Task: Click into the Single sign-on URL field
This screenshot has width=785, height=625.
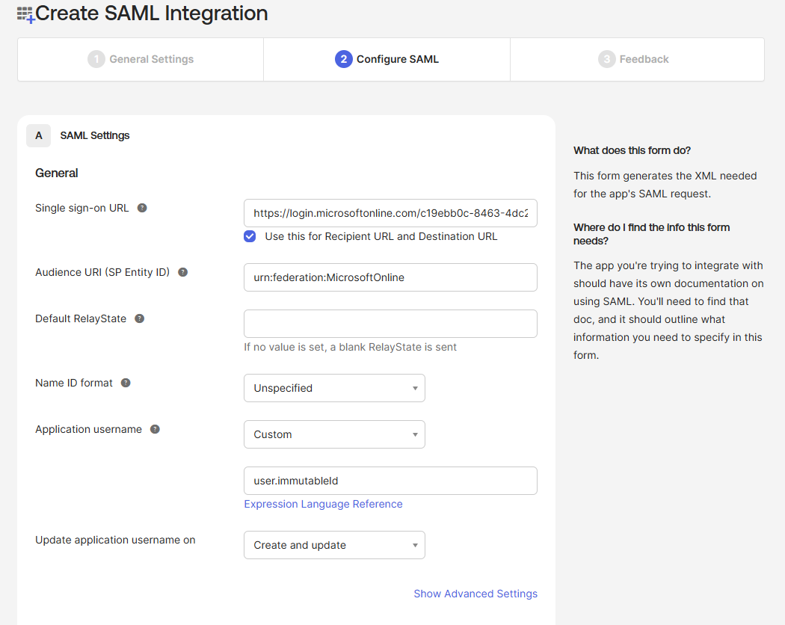Action: pos(390,213)
